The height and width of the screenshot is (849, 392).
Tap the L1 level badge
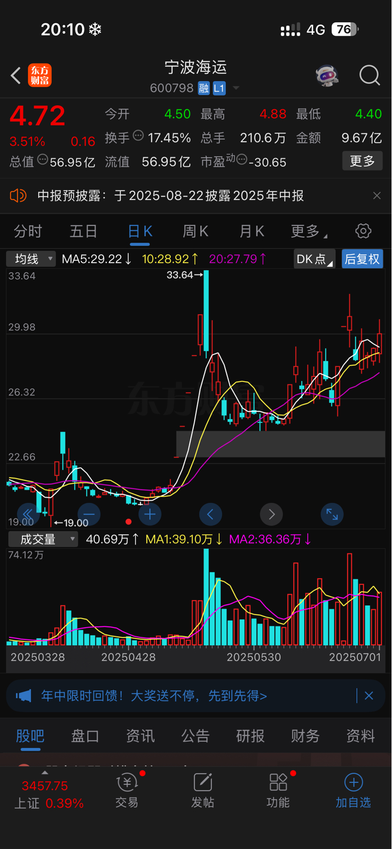(219, 88)
